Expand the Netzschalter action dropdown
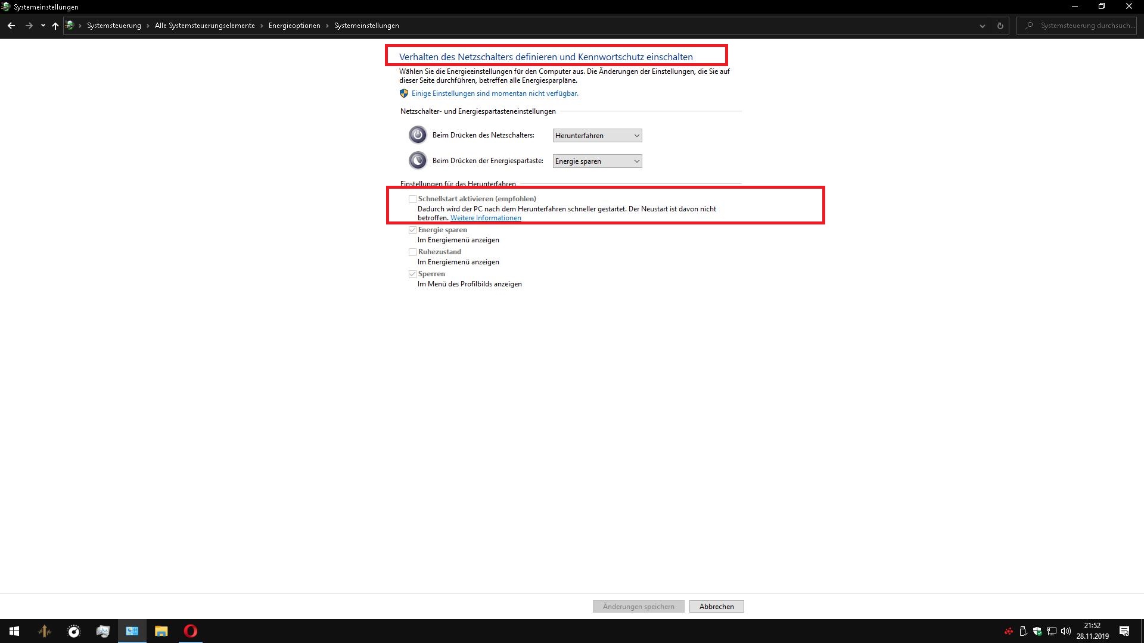 point(597,136)
